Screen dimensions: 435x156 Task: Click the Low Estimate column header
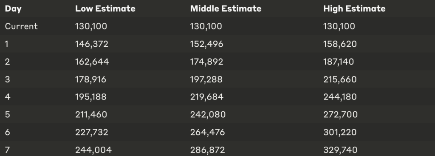pyautogui.click(x=105, y=9)
